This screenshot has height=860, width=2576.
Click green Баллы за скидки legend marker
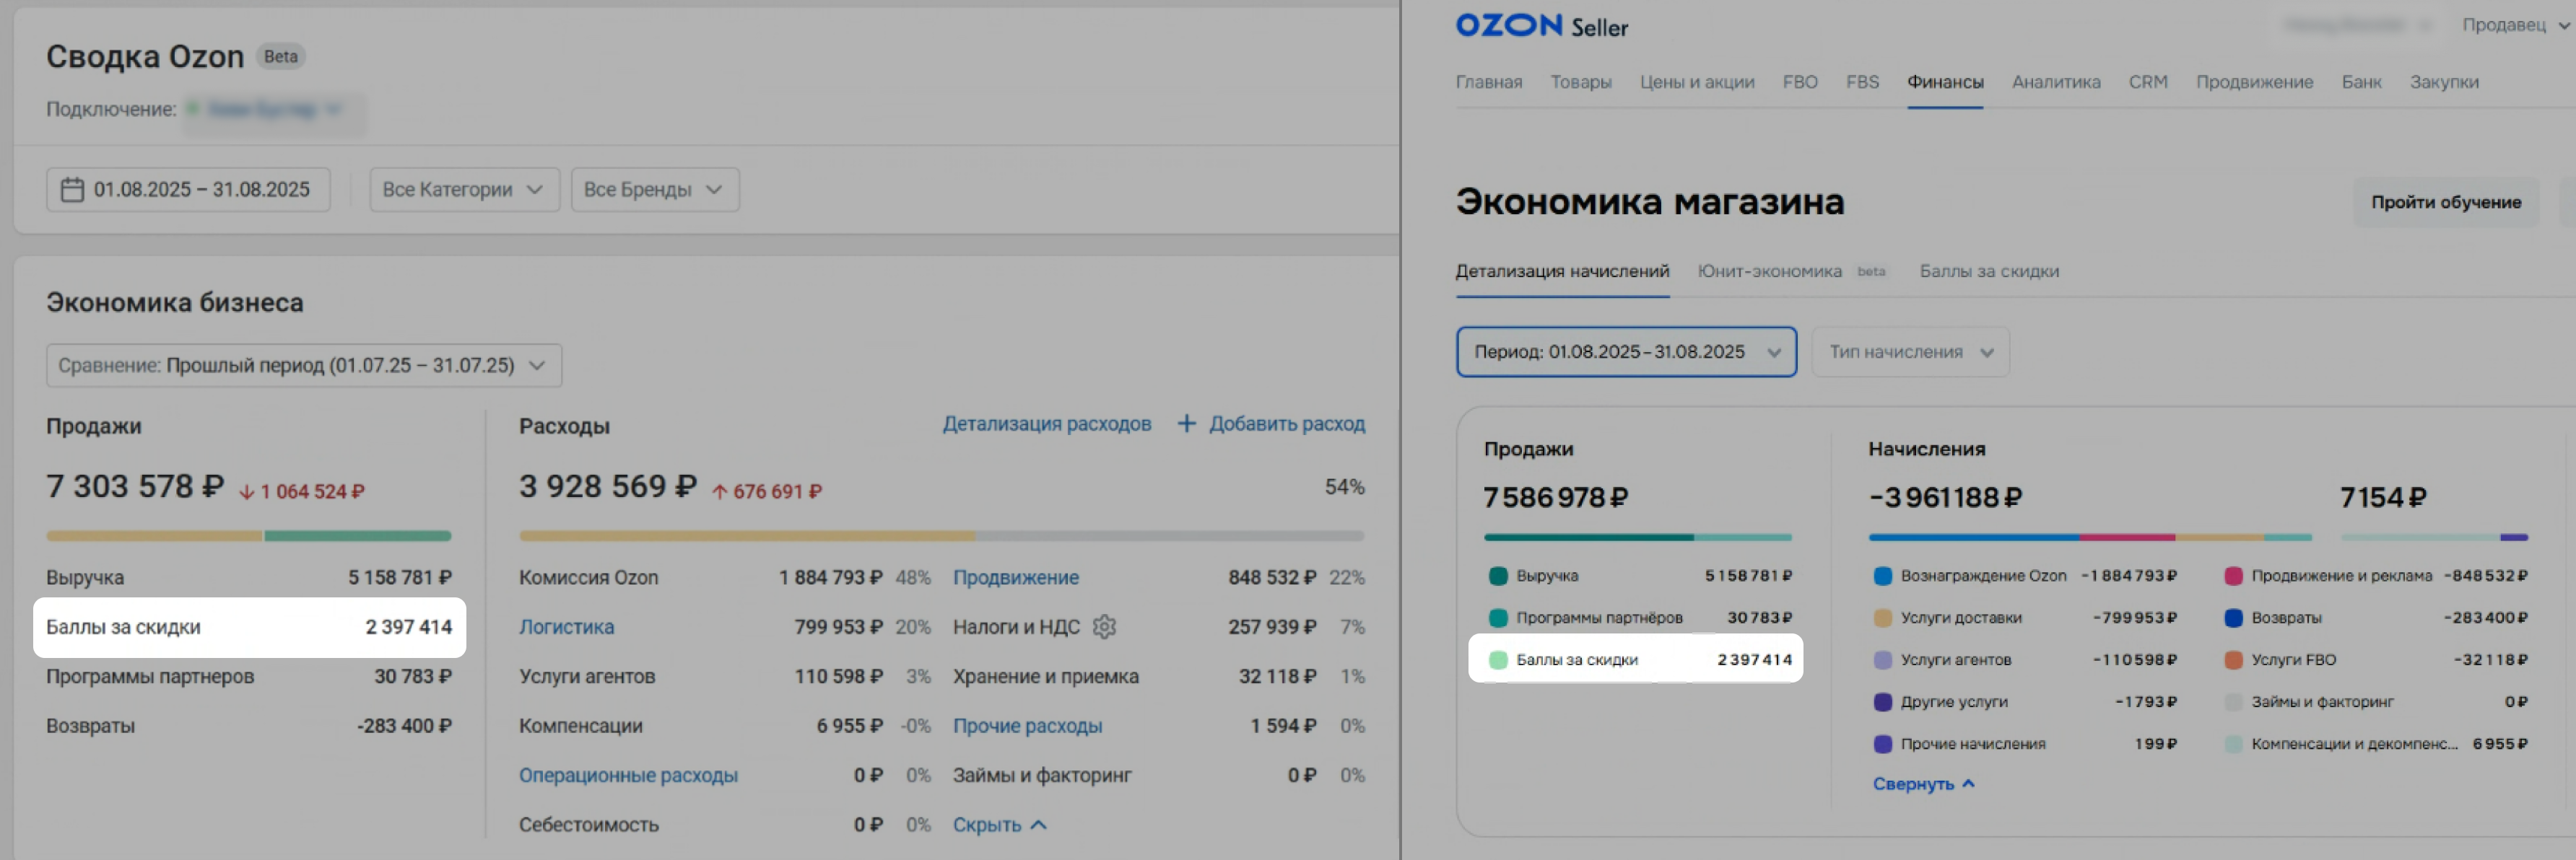coord(1498,660)
